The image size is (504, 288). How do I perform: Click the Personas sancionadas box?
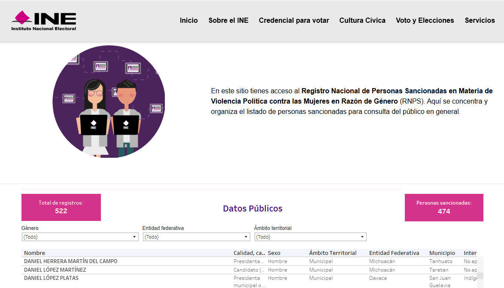tap(444, 207)
